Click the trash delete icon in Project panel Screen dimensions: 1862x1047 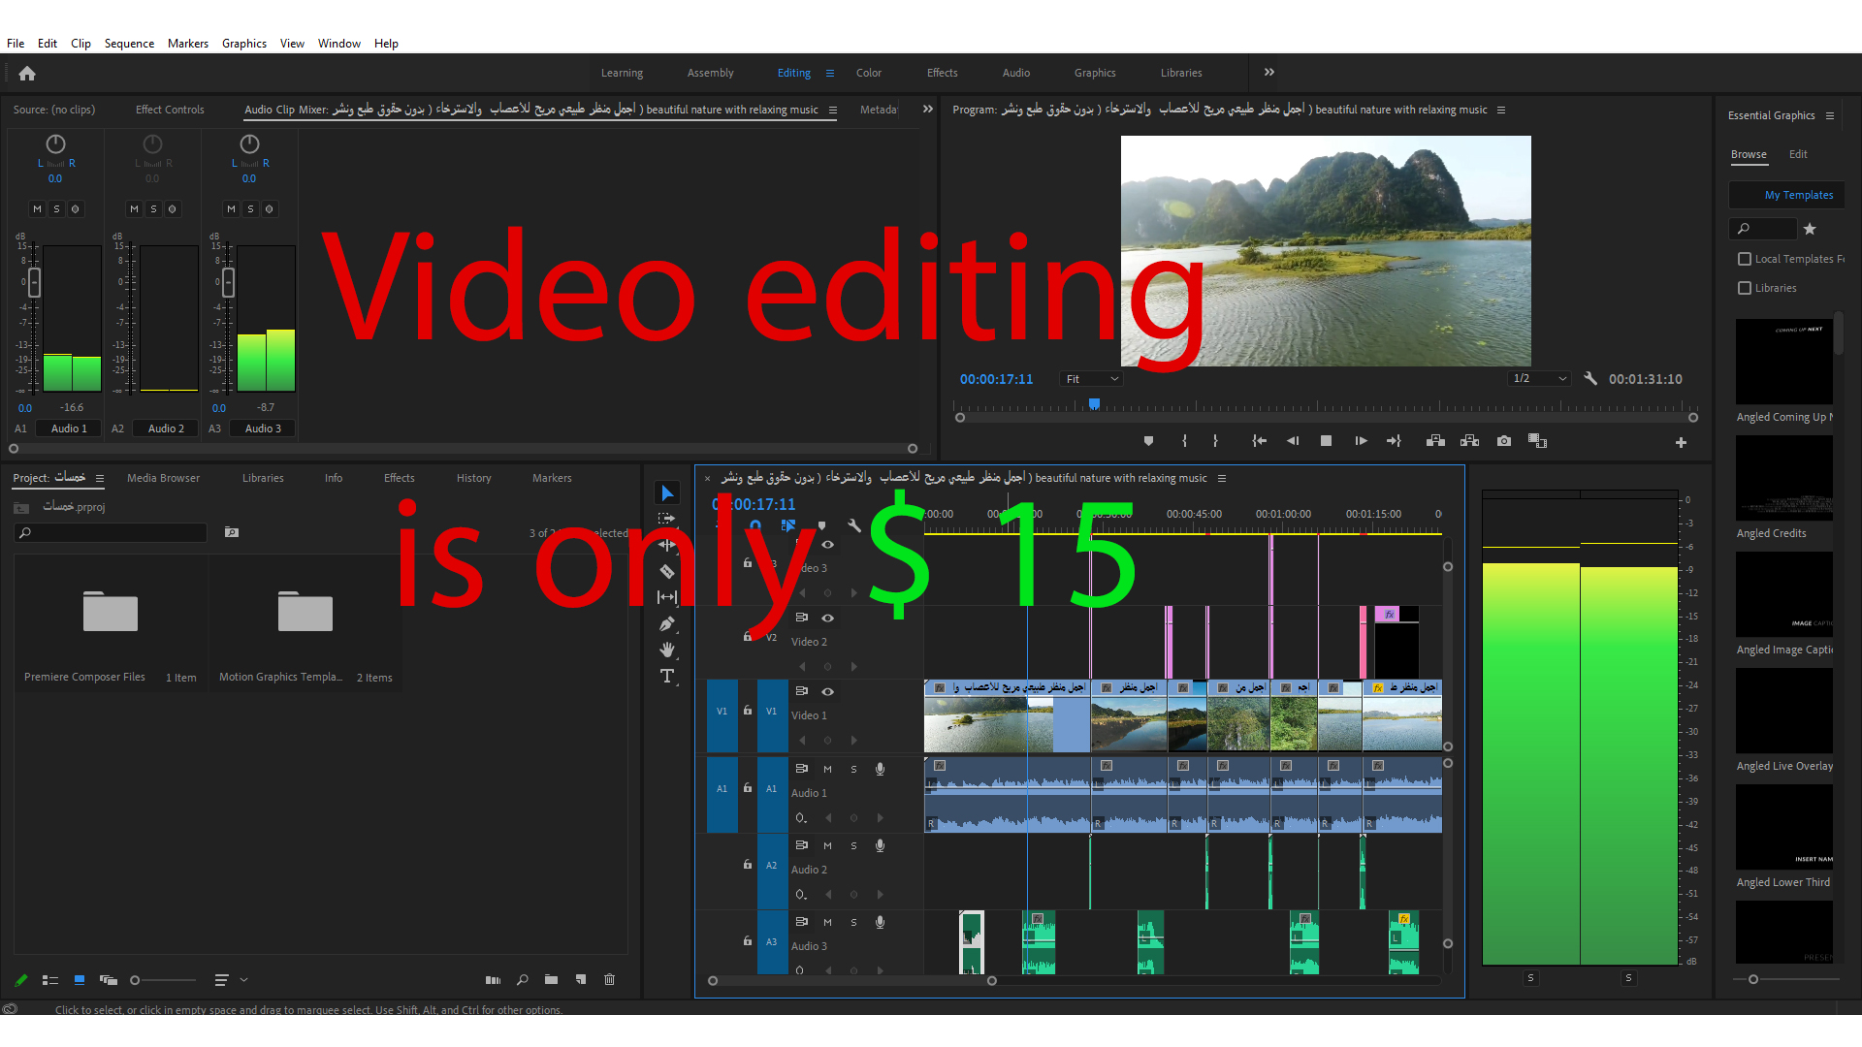click(609, 980)
